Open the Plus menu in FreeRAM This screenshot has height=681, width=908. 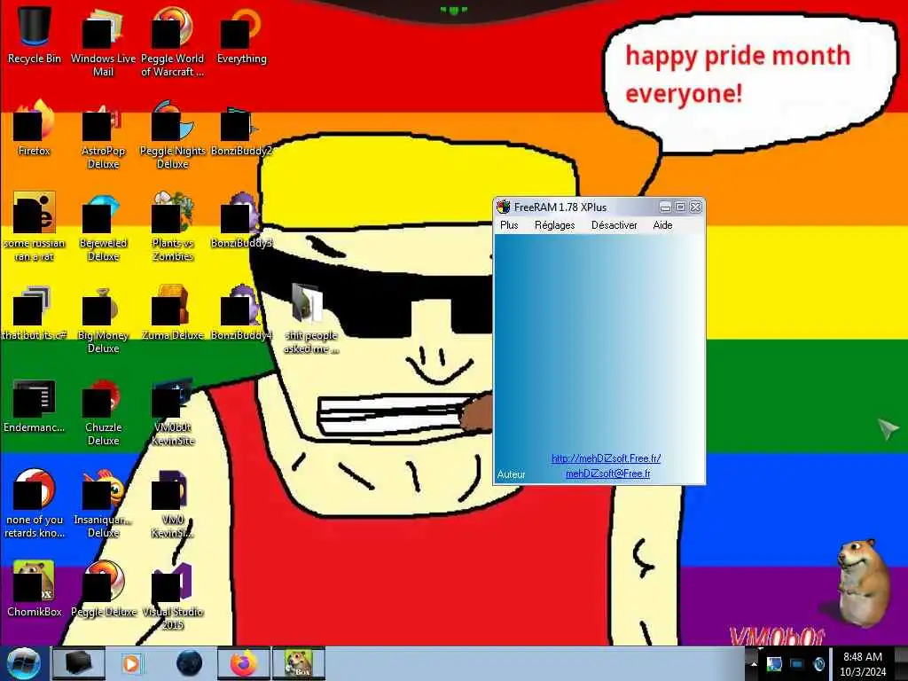(x=509, y=225)
